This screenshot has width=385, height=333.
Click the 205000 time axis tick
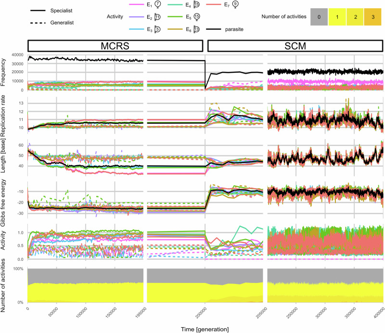(x=261, y=313)
